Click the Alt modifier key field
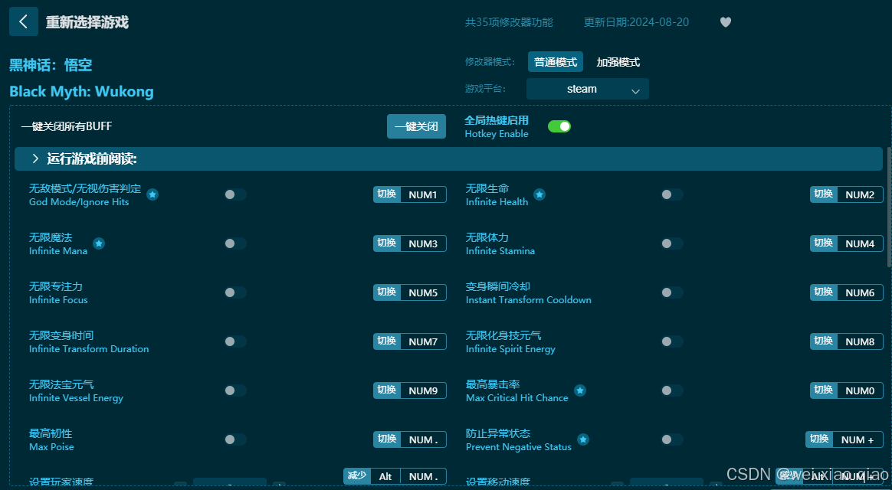Image resolution: width=892 pixels, height=490 pixels. 385,476
